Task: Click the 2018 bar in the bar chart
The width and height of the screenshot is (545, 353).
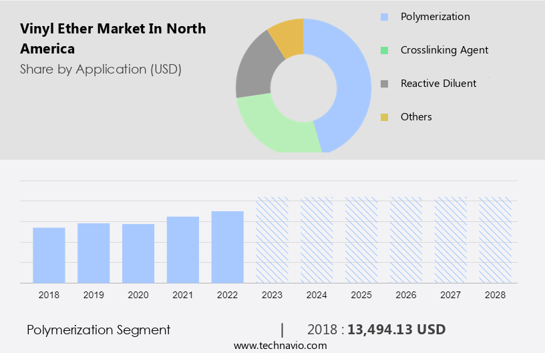Action: click(x=49, y=255)
